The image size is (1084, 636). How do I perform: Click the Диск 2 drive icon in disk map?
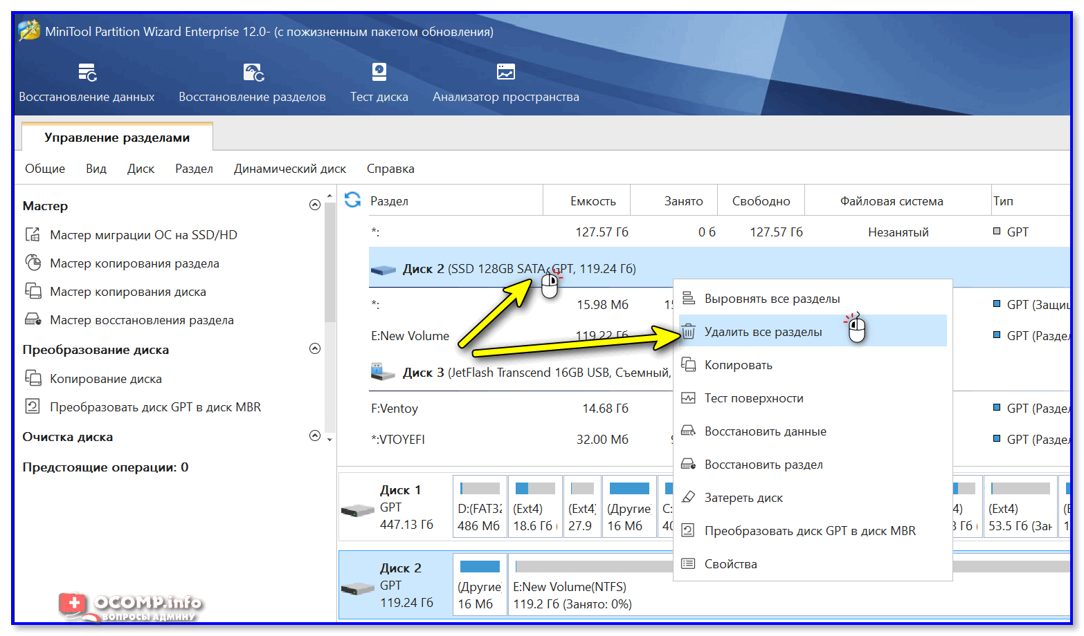pos(358,588)
